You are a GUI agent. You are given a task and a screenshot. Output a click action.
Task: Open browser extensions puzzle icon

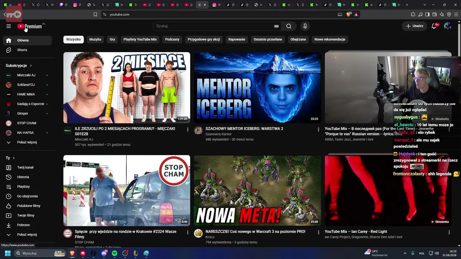pos(413,14)
